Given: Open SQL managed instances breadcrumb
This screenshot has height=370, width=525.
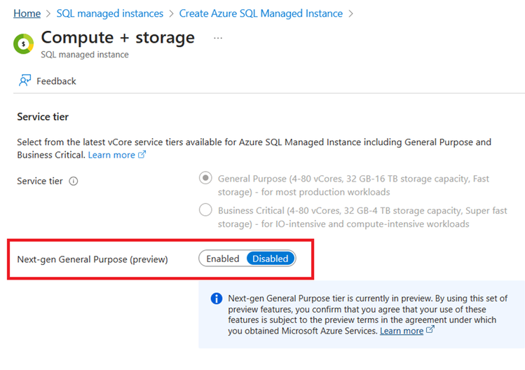Looking at the screenshot, I should pyautogui.click(x=109, y=13).
